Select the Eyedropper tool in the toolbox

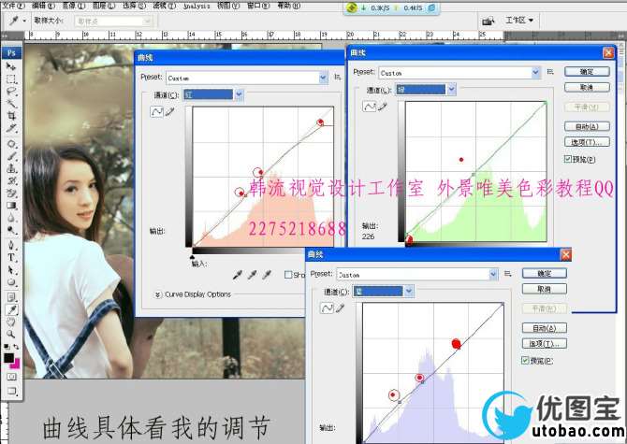click(11, 309)
